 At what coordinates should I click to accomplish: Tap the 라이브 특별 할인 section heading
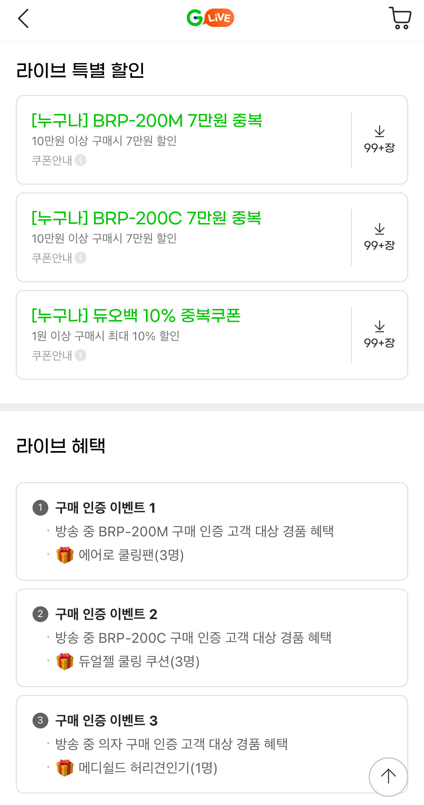81,70
